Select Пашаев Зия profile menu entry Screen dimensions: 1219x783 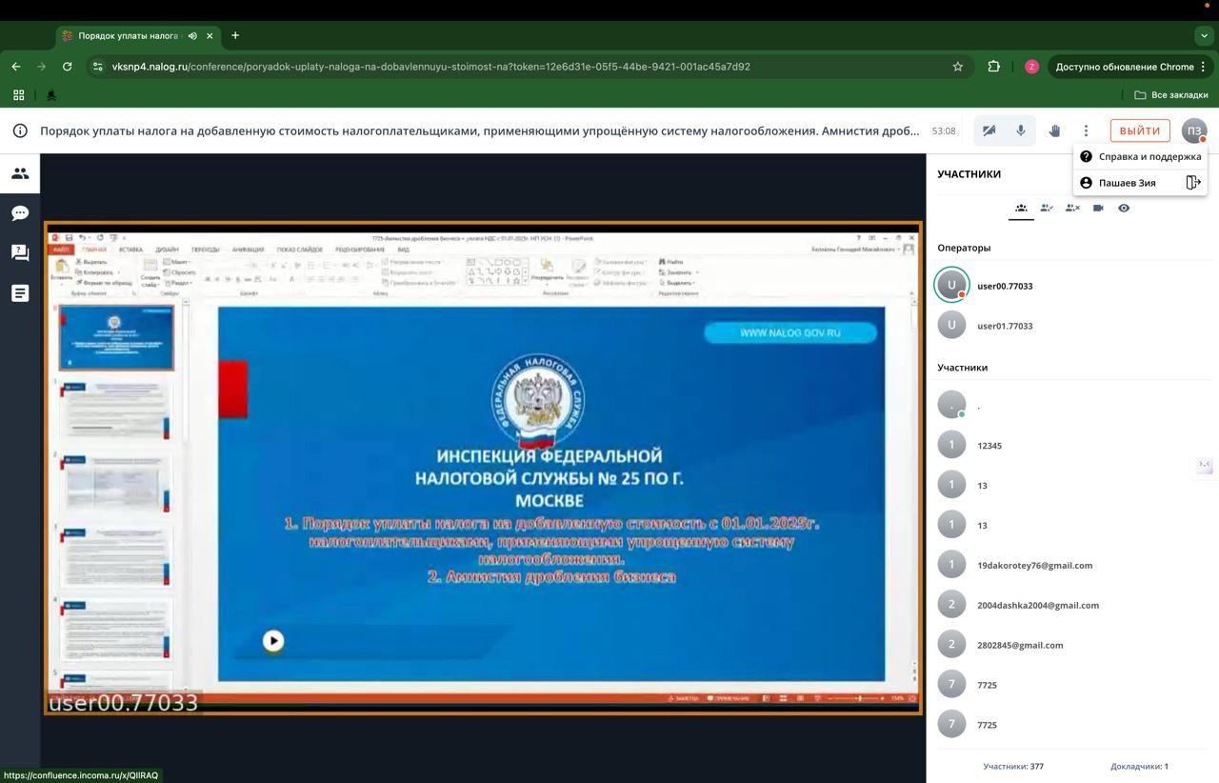click(1128, 183)
